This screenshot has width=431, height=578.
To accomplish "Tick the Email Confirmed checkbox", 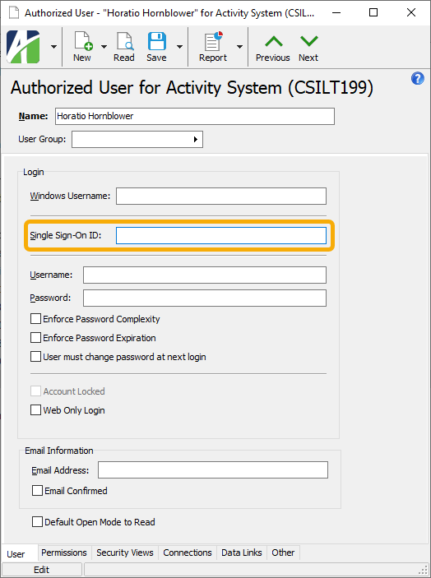I will pyautogui.click(x=37, y=491).
